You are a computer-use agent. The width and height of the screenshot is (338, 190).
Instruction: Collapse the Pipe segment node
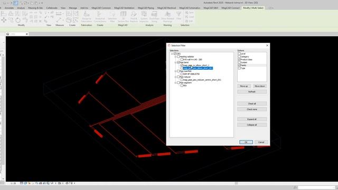[175, 82]
